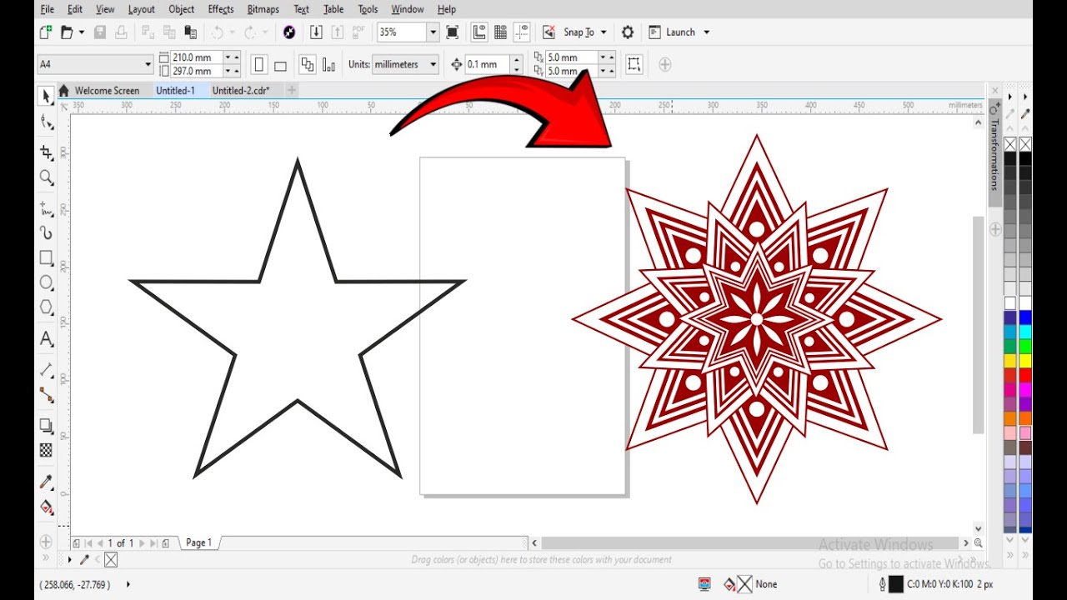1067x600 pixels.
Task: Select the Page 1 tab
Action: click(x=198, y=542)
